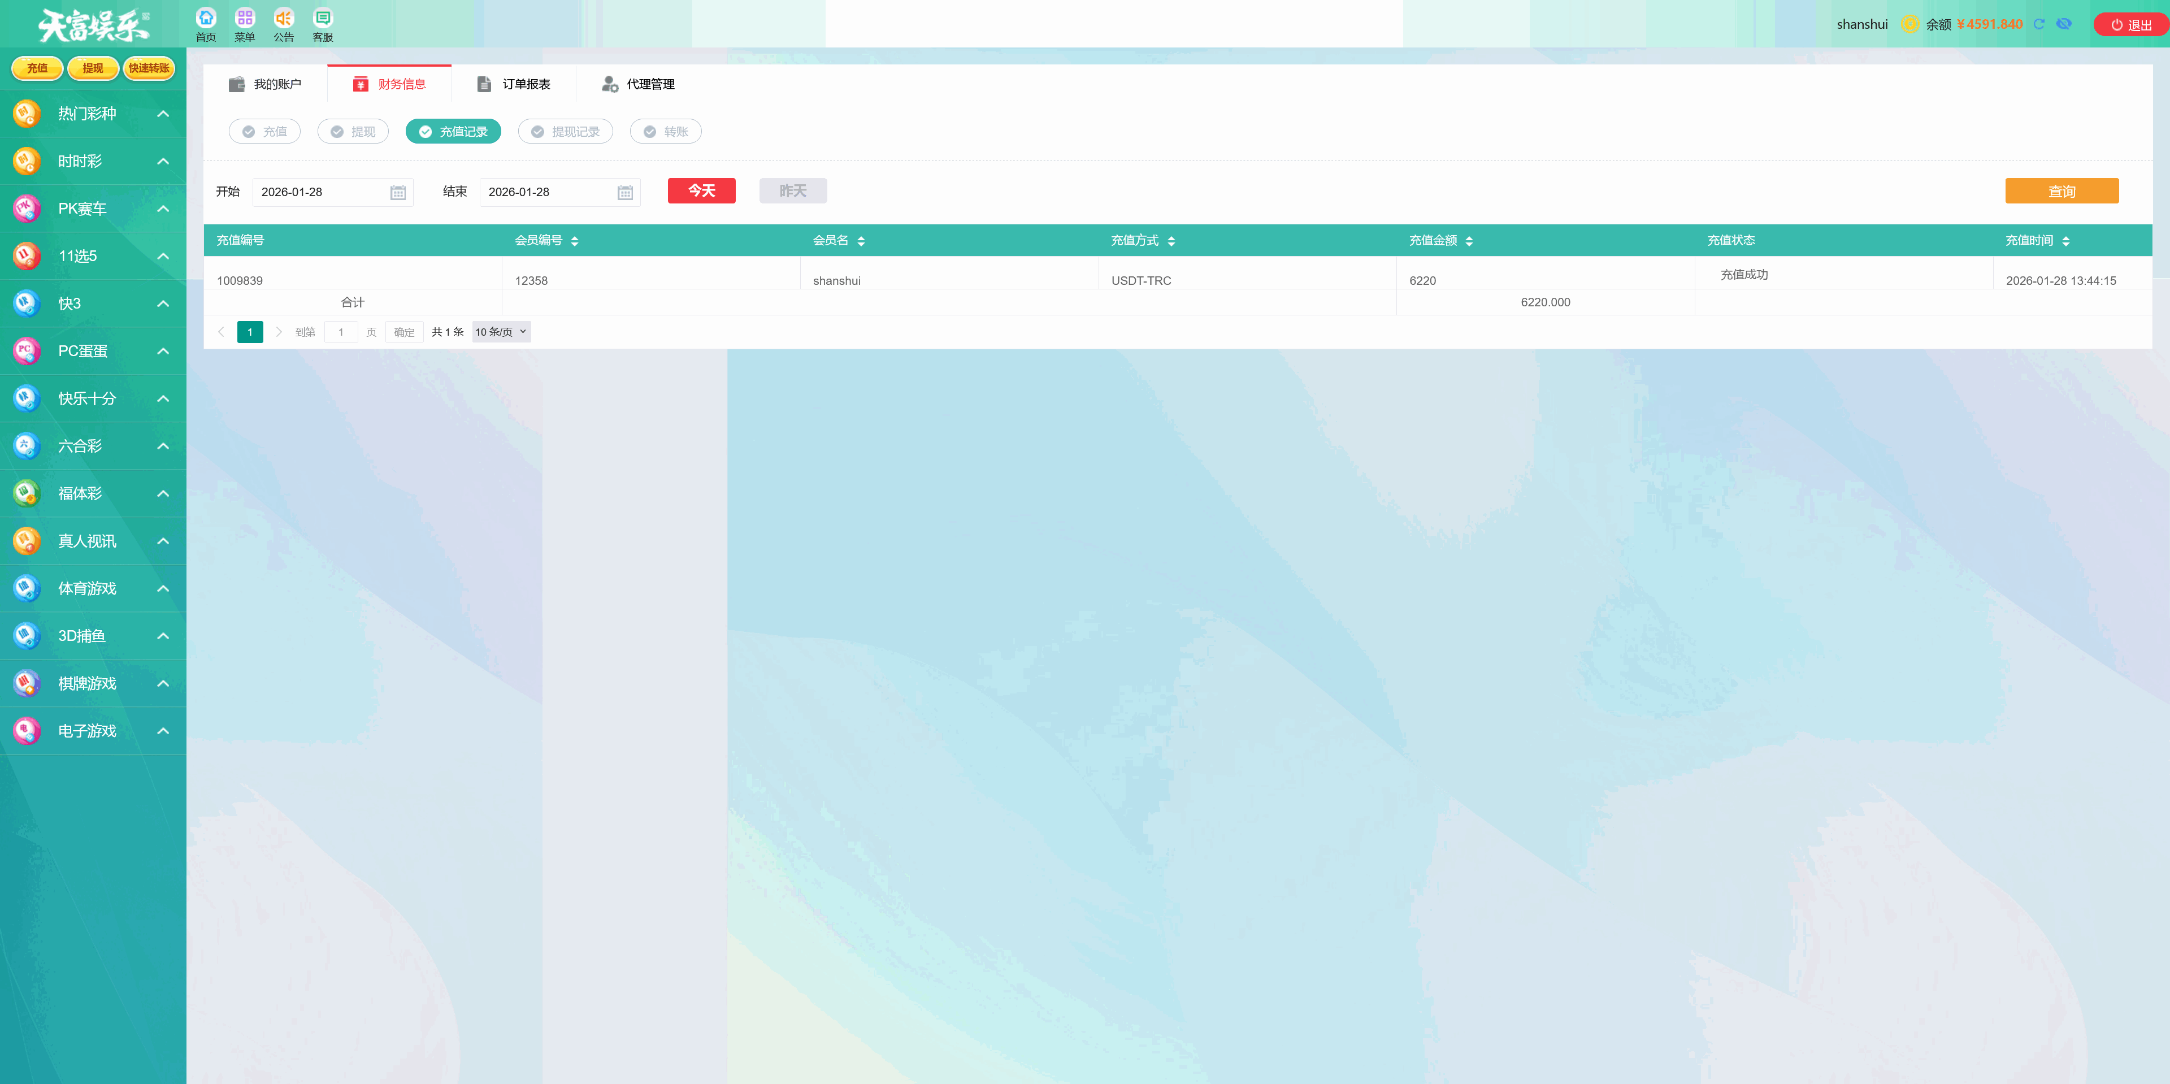Open the 菜单 grid icon
This screenshot has height=1084, width=2170.
pyautogui.click(x=244, y=19)
